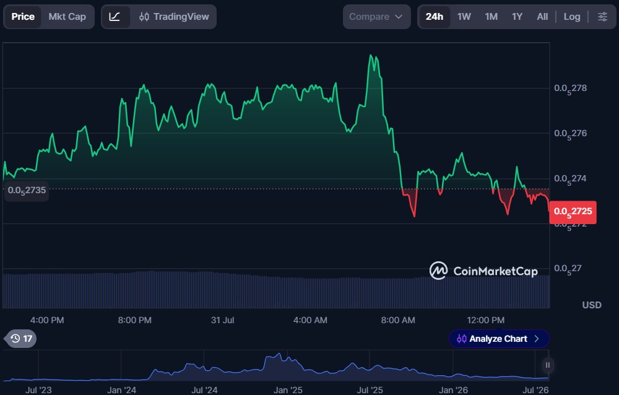619x395 pixels.
Task: Click the 0.0₅274 price axis label
Action: coord(571,180)
